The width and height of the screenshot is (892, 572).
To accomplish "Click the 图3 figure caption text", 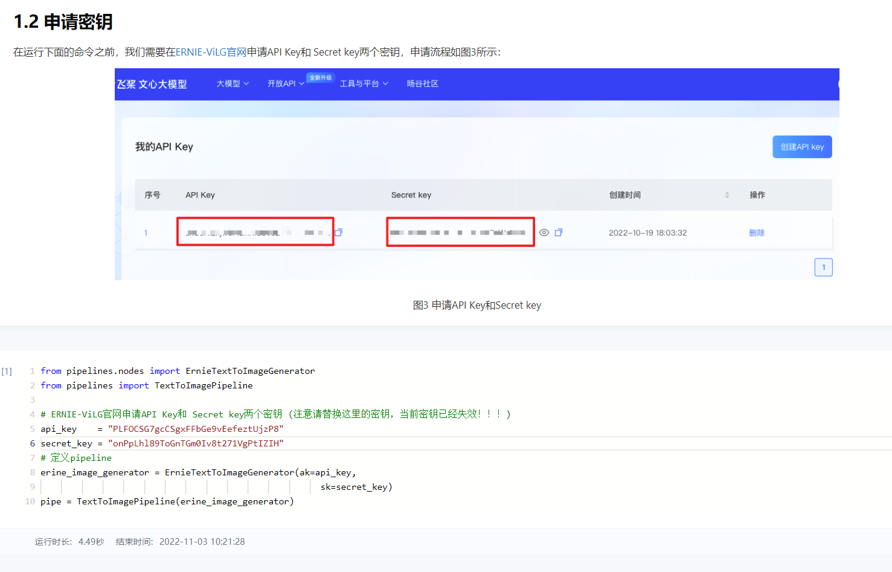I will click(x=476, y=306).
